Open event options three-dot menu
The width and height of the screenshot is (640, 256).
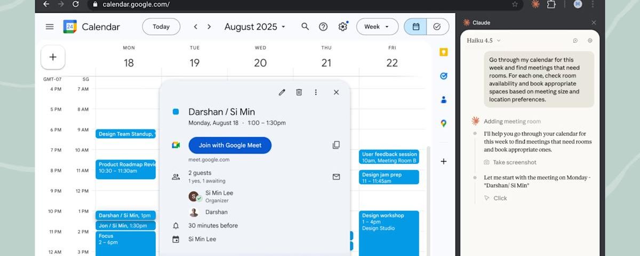point(316,92)
